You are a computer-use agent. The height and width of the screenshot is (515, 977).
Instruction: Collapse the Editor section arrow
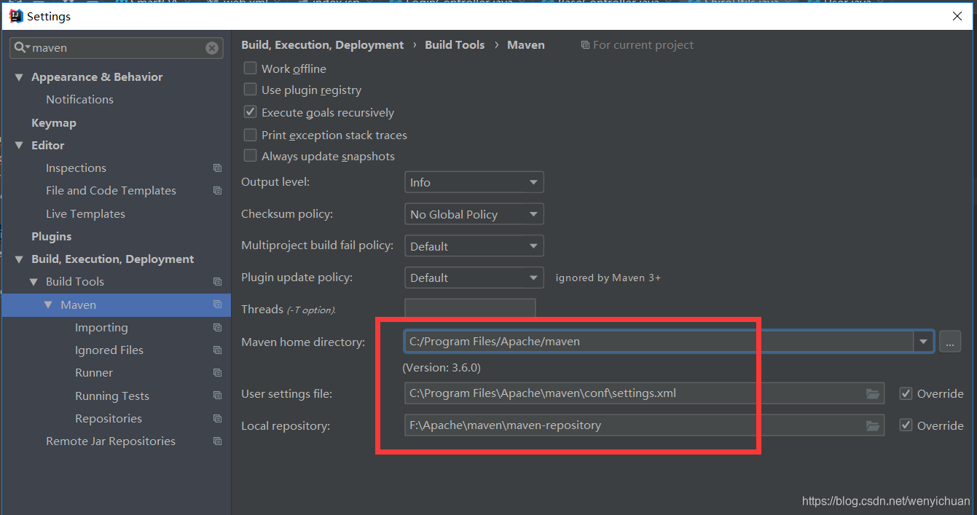click(19, 146)
